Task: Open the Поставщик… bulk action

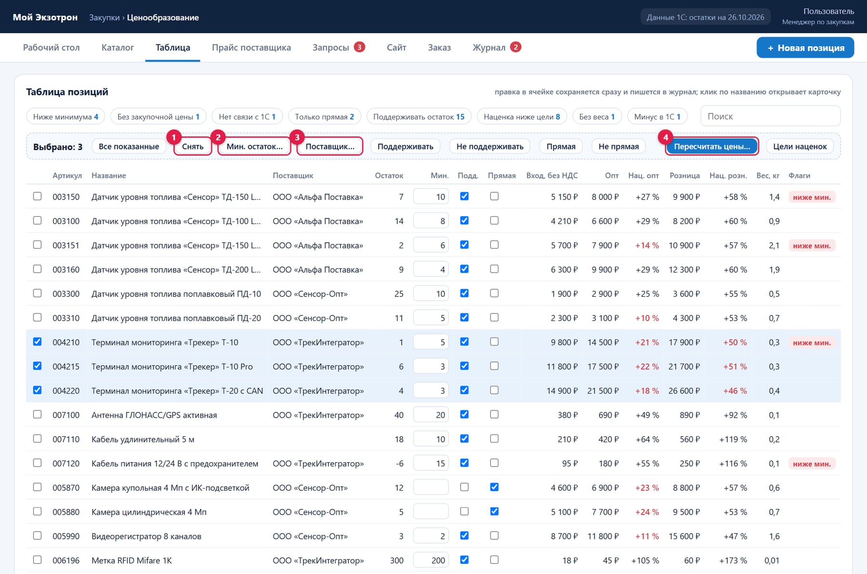Action: [x=330, y=147]
